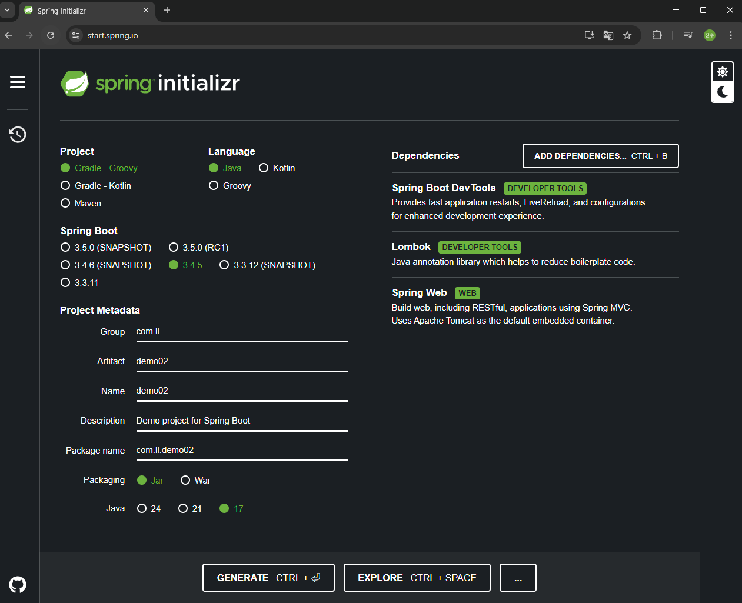Select Gradle - Kotlin project
This screenshot has width=742, height=603.
pyautogui.click(x=96, y=186)
